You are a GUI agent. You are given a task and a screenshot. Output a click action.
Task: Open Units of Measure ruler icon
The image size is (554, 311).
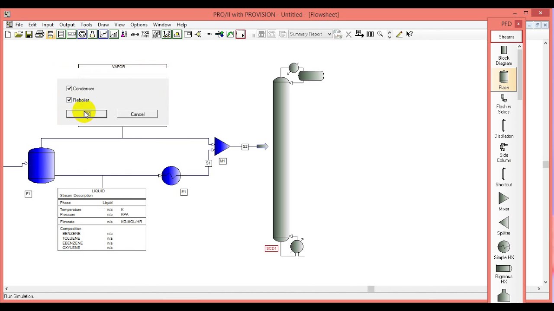click(71, 35)
